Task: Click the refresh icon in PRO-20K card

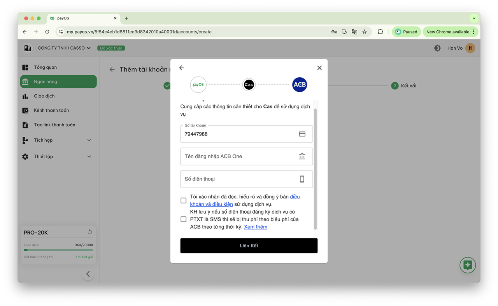Action: point(90,232)
